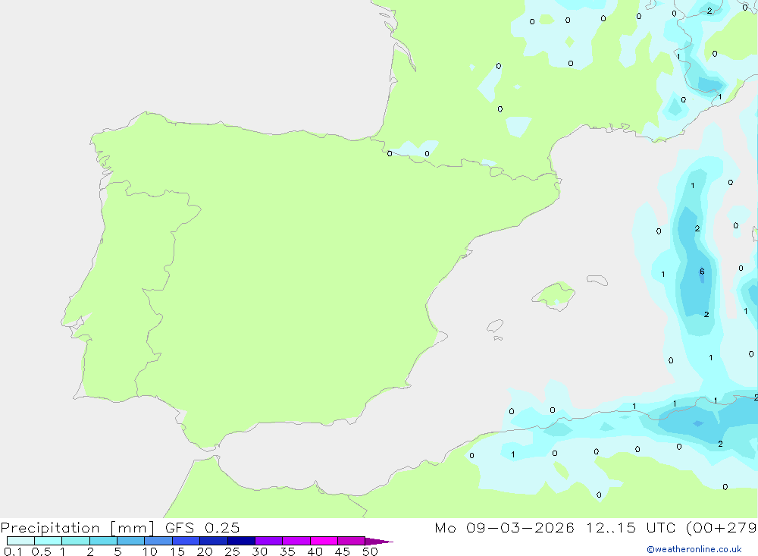This screenshot has height=556, width=758.
Task: Click the 0.1–0.5 mm palest cyan legend swatch
Action: (x=20, y=541)
